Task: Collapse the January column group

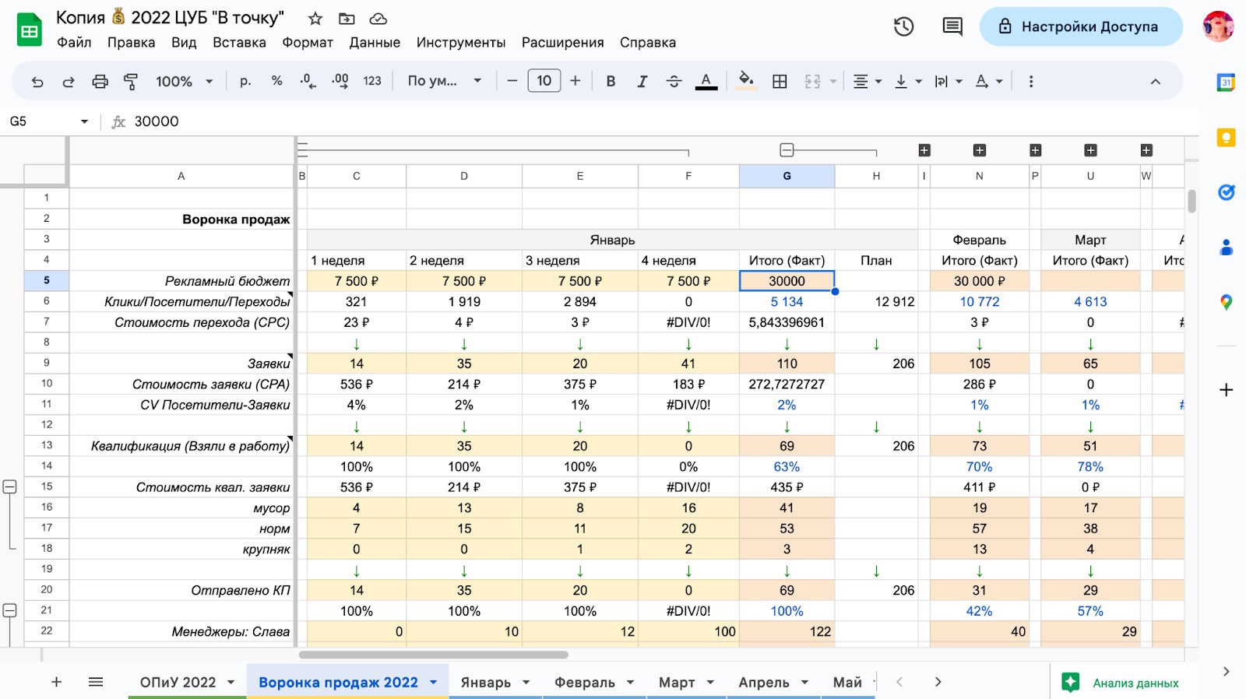Action: click(x=787, y=150)
